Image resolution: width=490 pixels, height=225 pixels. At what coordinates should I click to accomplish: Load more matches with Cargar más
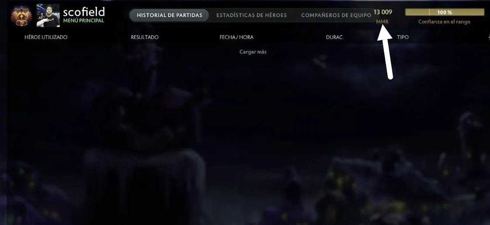253,52
